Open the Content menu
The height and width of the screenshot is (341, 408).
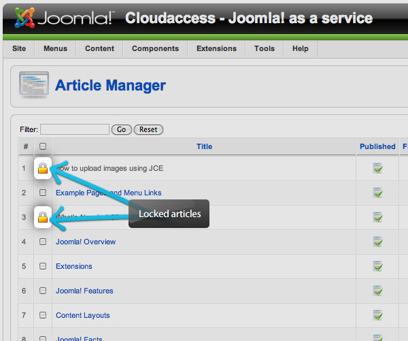point(100,48)
